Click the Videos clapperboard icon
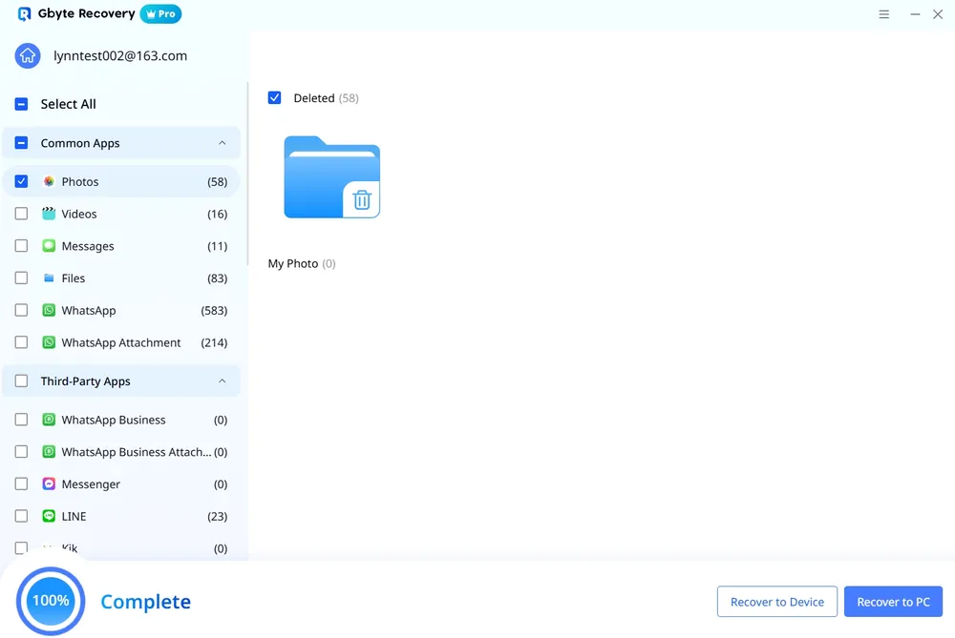 49,214
